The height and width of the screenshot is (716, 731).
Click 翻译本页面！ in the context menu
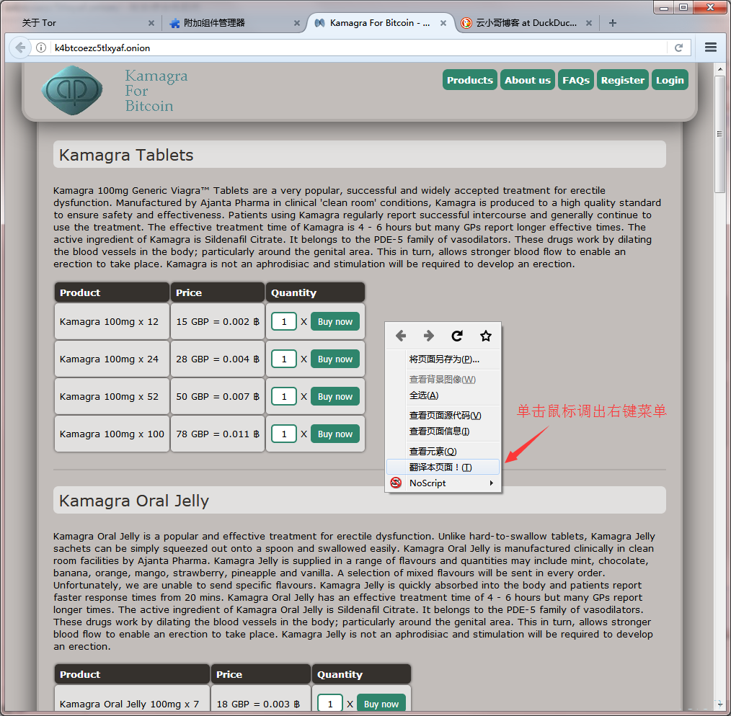443,467
